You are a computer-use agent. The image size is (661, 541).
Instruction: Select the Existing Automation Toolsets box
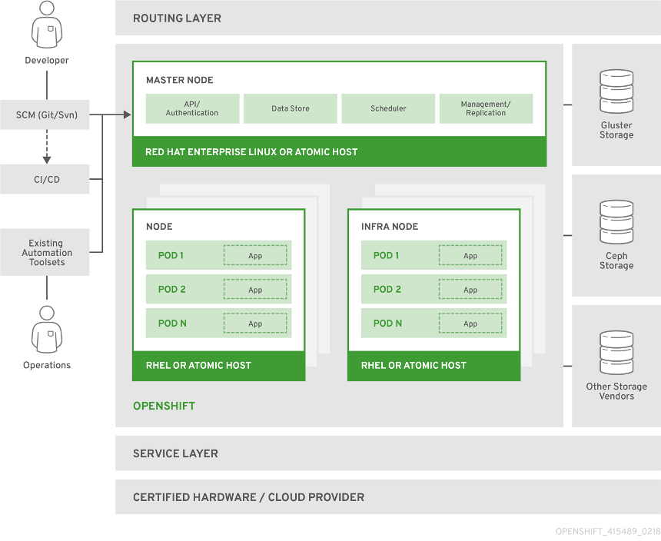pyautogui.click(x=46, y=253)
